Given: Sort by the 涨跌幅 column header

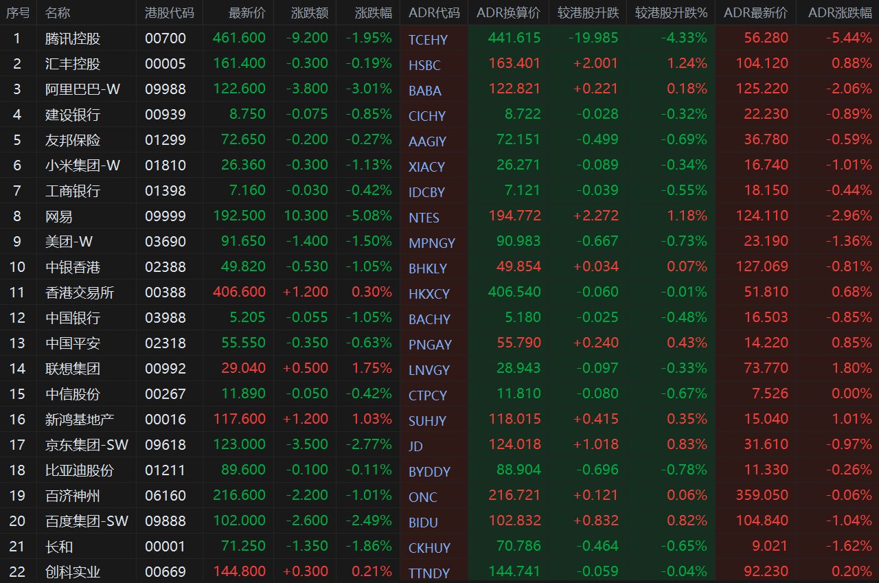Looking at the screenshot, I should click(x=374, y=12).
